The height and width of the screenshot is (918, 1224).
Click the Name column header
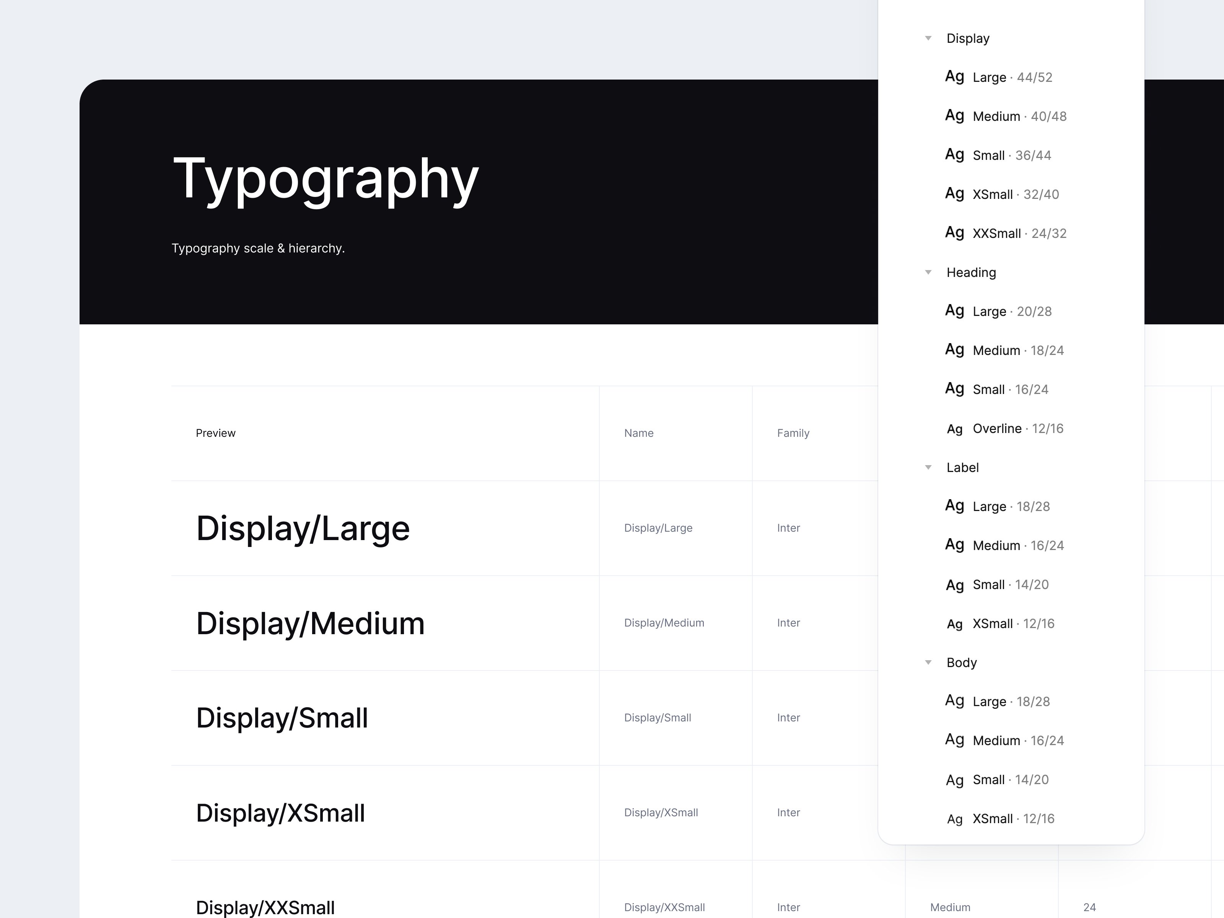coord(639,433)
